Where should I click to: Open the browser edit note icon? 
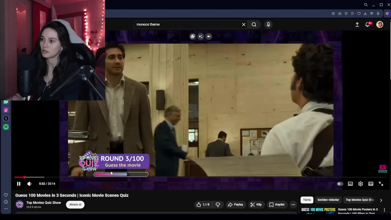[333, 13]
